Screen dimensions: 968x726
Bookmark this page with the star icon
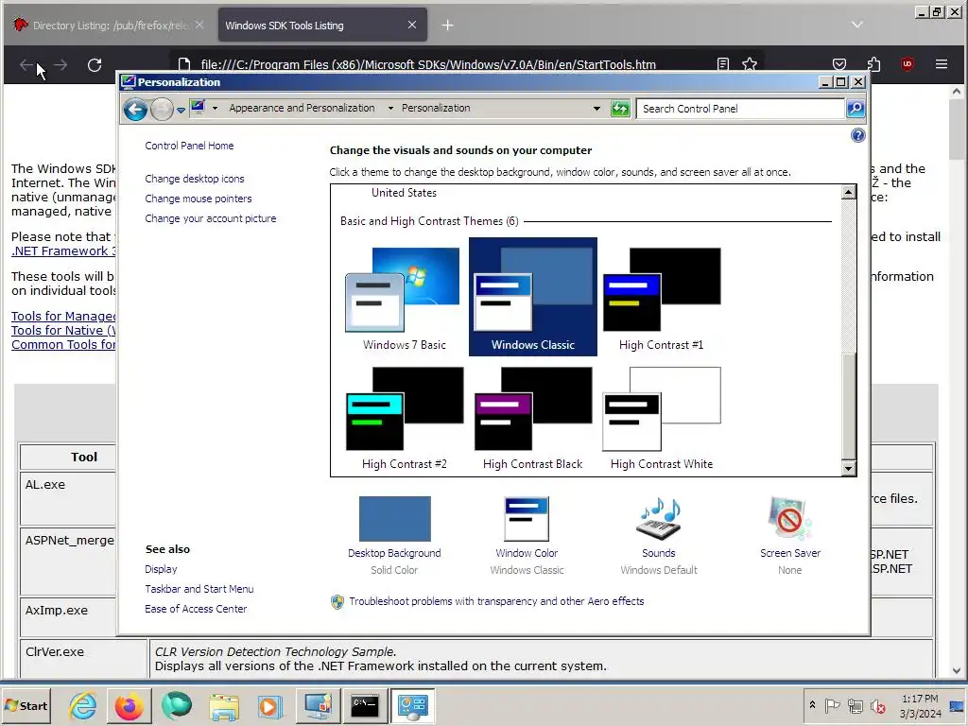pos(750,64)
